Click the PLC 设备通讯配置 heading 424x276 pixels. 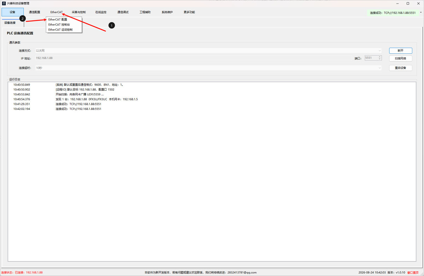[x=20, y=33]
